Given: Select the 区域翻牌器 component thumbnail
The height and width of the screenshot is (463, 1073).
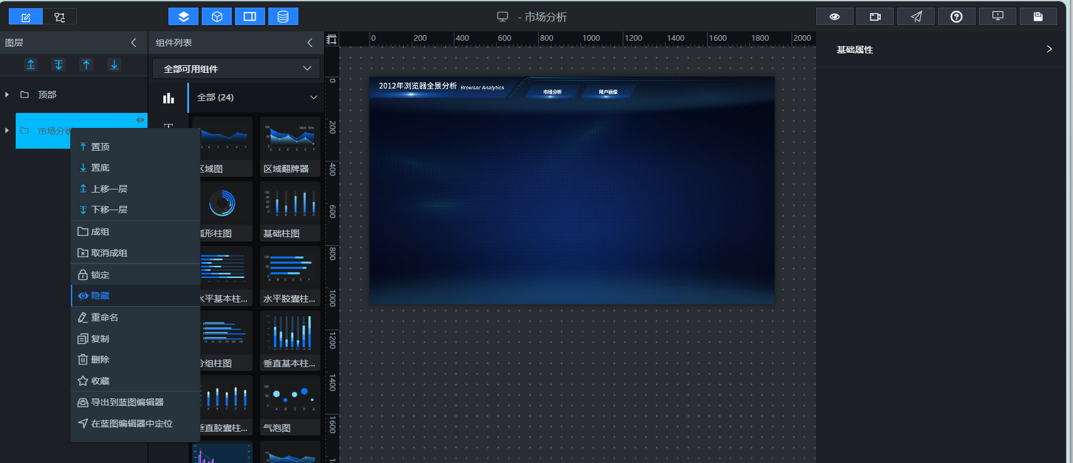Looking at the screenshot, I should pyautogui.click(x=290, y=147).
